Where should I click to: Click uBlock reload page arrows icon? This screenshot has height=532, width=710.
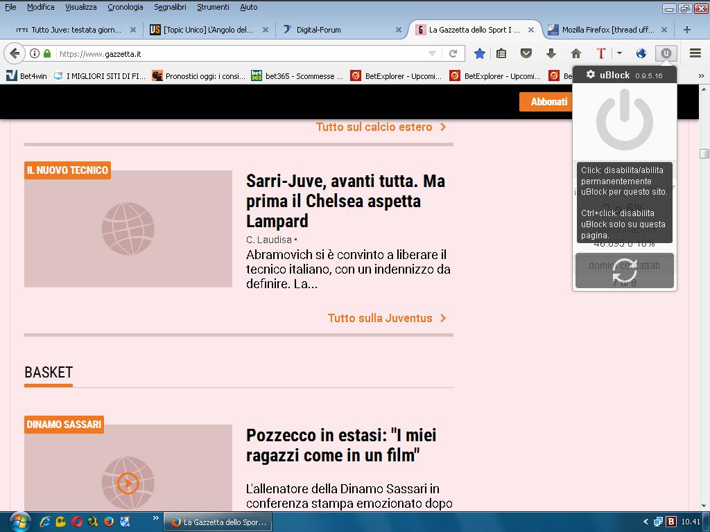coord(625,271)
